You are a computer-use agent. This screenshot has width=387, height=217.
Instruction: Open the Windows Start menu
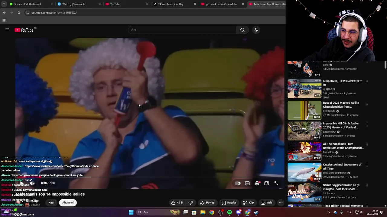coord(131,212)
